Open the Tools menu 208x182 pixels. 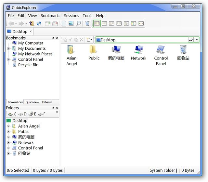click(87, 16)
